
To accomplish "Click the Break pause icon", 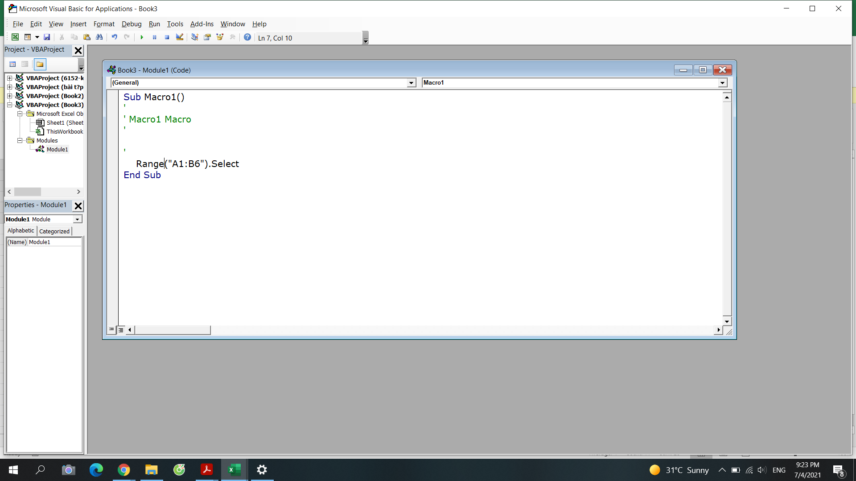I will click(x=154, y=37).
